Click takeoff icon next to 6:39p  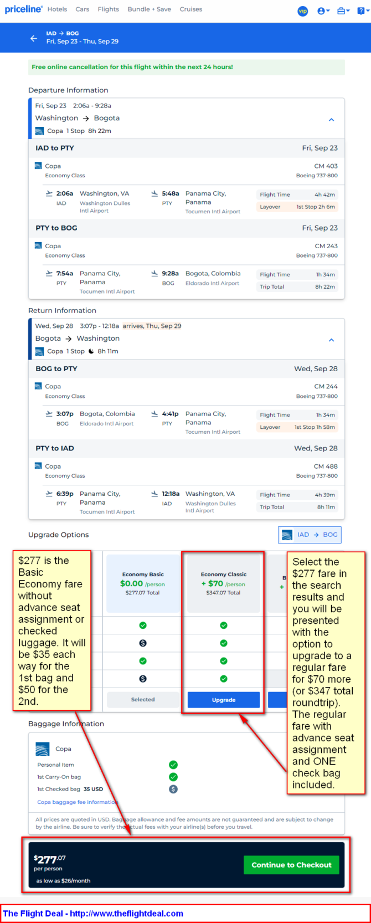49,494
